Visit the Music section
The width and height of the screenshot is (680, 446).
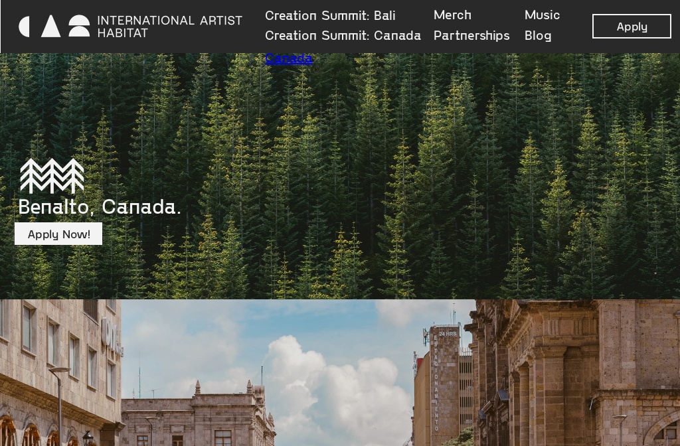(x=542, y=15)
